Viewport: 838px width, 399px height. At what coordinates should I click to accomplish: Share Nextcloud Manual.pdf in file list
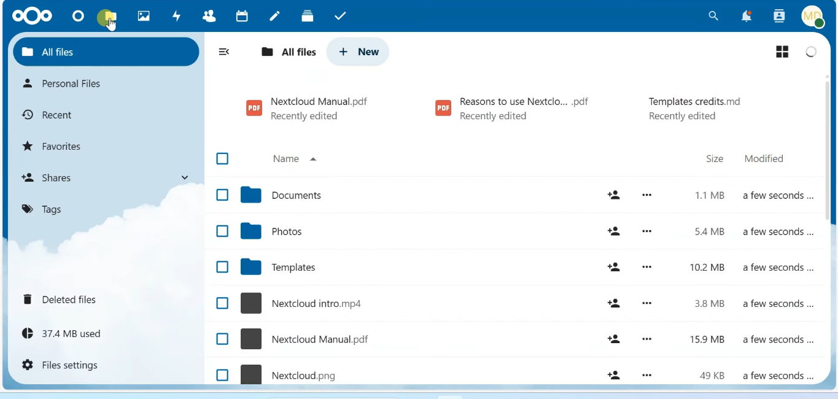614,339
